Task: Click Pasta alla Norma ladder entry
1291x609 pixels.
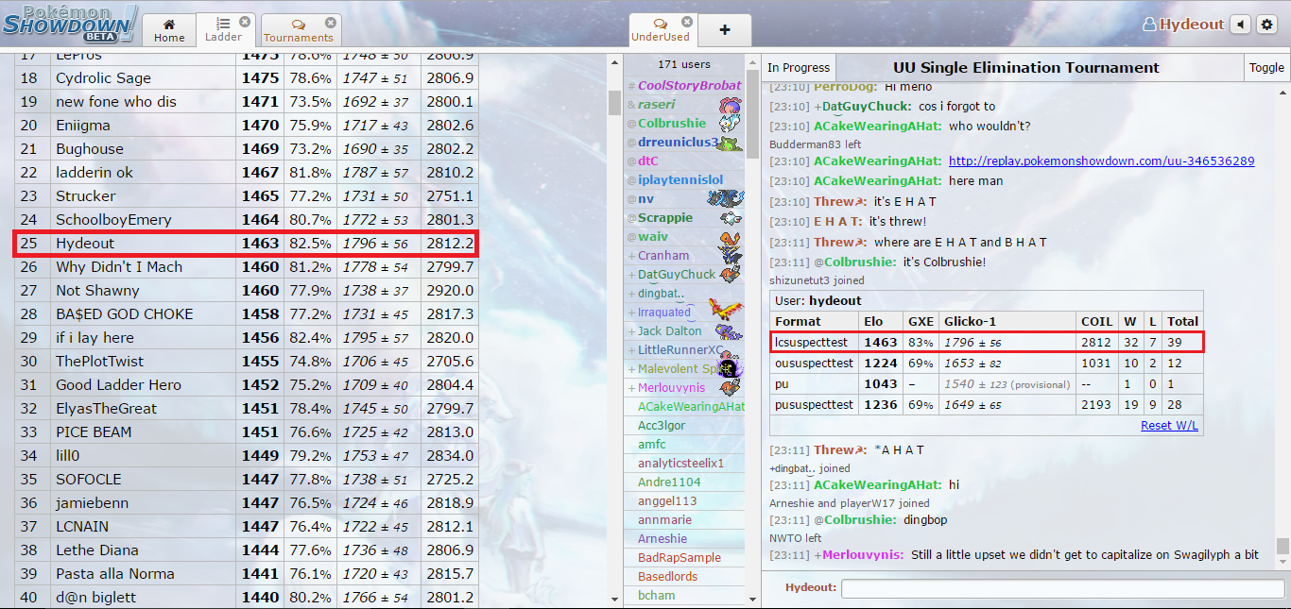Action: point(115,574)
